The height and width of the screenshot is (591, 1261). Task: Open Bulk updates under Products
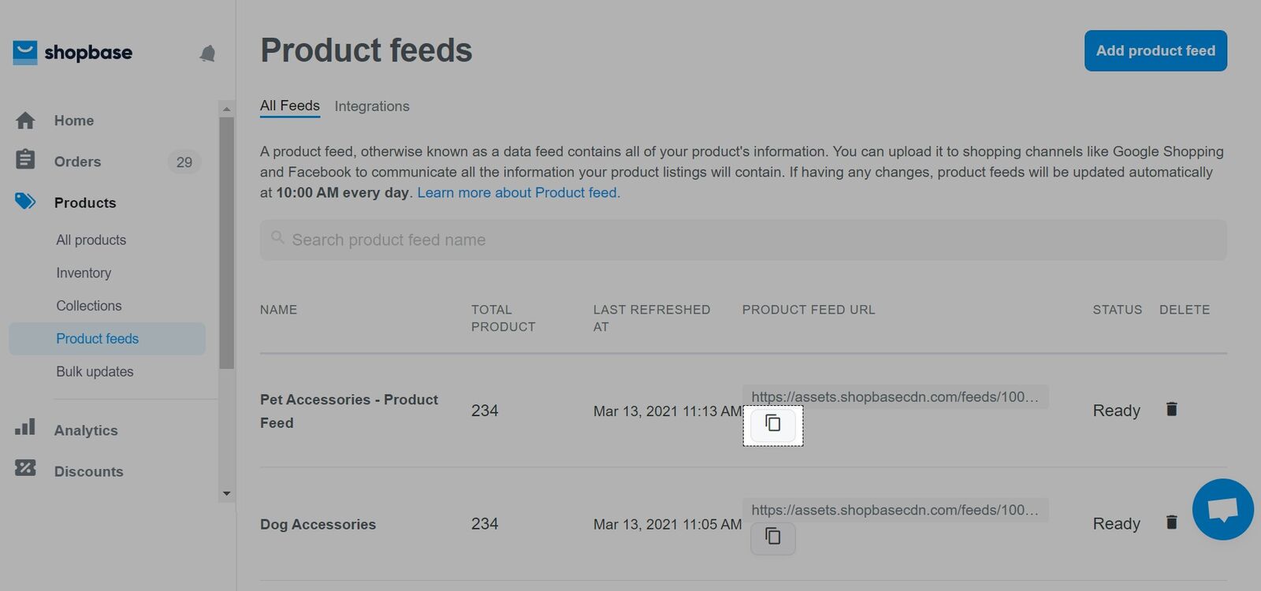[95, 371]
